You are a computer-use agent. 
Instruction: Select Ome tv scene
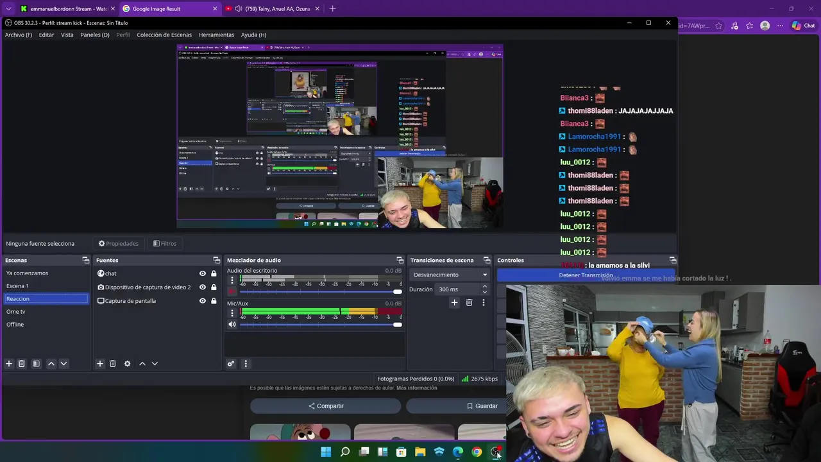pyautogui.click(x=46, y=311)
